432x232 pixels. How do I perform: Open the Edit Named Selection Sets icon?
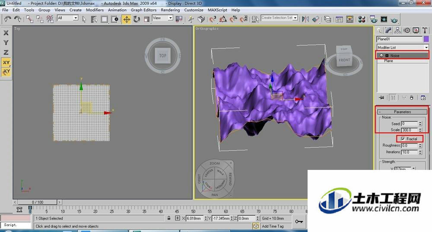[255, 19]
